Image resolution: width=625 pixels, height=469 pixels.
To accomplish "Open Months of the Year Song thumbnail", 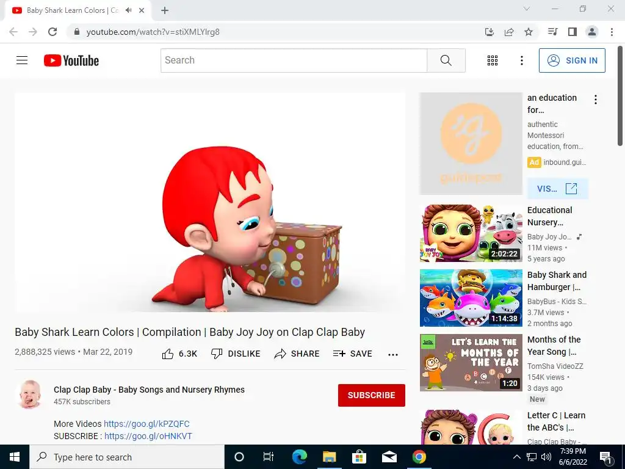I will pos(471,363).
